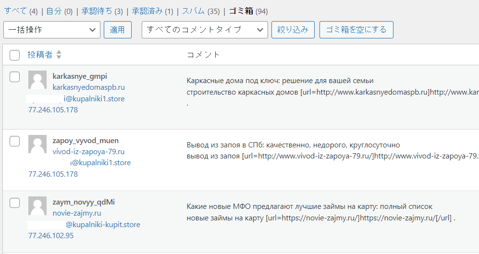Click comment text starting Каркасные дома под ключ

(x=280, y=81)
